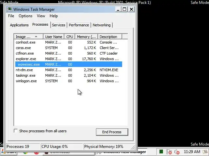The image size is (209, 156).
Task: Select the conhost.exe process row
Action: (x=69, y=42)
